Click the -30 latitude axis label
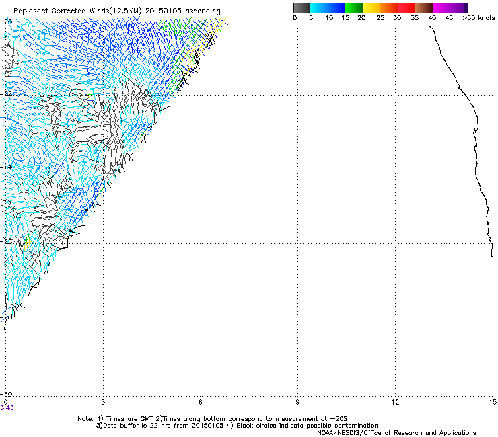This screenshot has width=498, height=437. click(6, 394)
